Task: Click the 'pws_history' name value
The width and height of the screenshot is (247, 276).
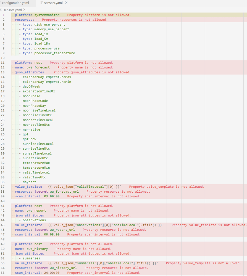Action: [37, 249]
